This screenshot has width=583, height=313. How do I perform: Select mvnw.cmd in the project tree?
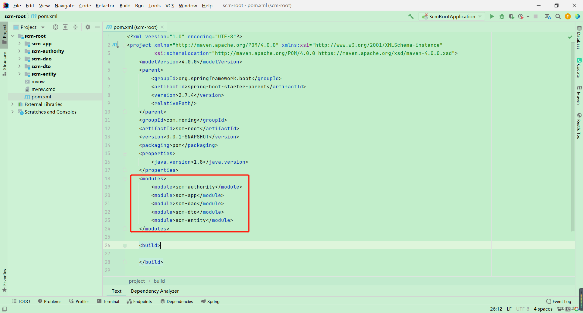point(43,89)
